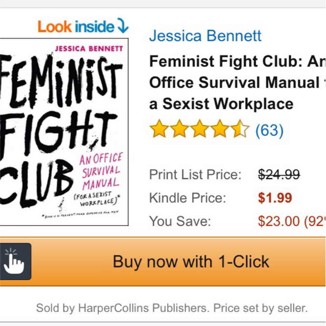Screen dimensions: 326x326
Task: Open Jessica Bennett author page link
Action: coord(205,36)
